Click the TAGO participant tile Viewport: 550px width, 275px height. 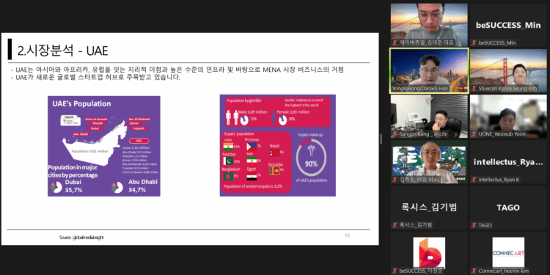coord(508,208)
